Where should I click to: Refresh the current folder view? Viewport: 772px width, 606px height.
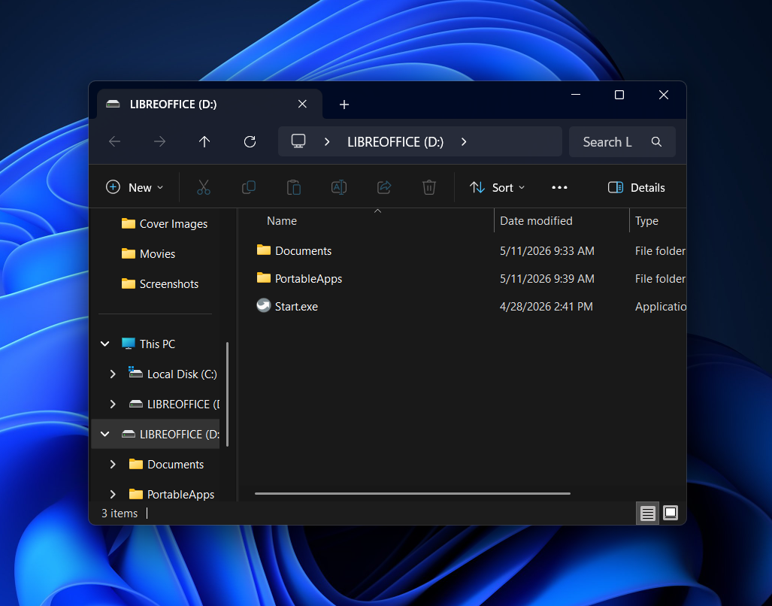(x=250, y=142)
